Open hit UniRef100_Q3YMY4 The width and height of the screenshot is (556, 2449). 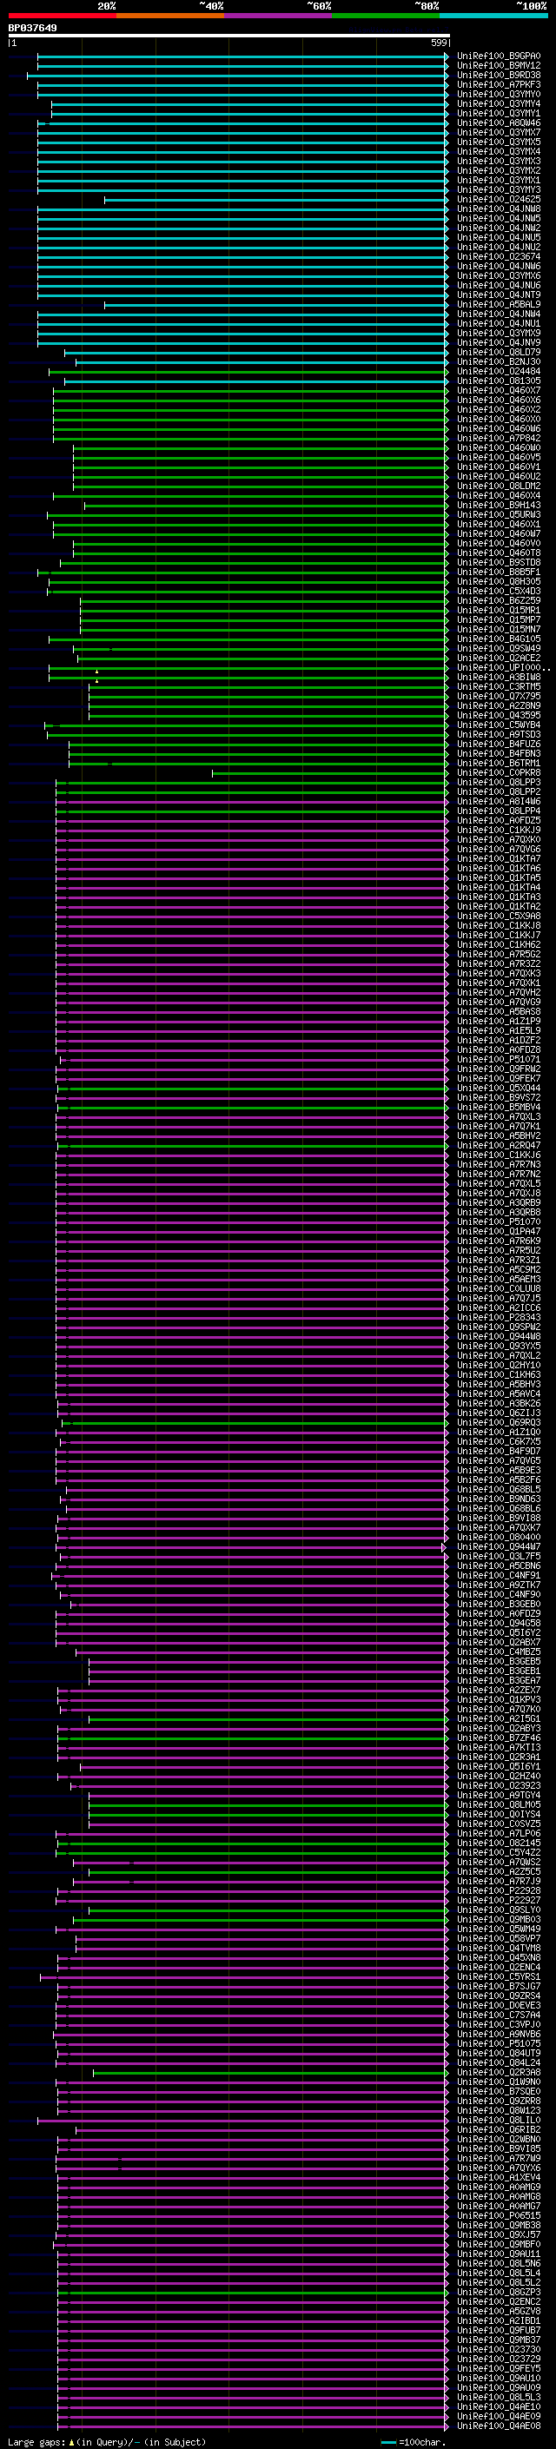pos(499,103)
